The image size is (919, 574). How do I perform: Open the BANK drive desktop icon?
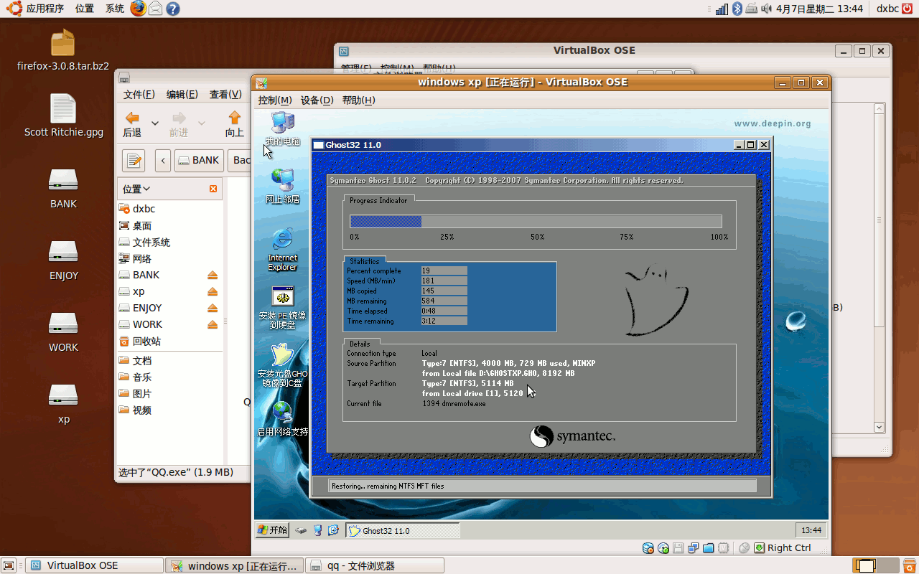(63, 188)
